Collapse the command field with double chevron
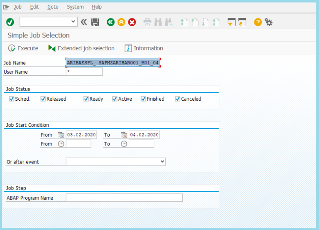This screenshot has width=319, height=230. coord(84,22)
